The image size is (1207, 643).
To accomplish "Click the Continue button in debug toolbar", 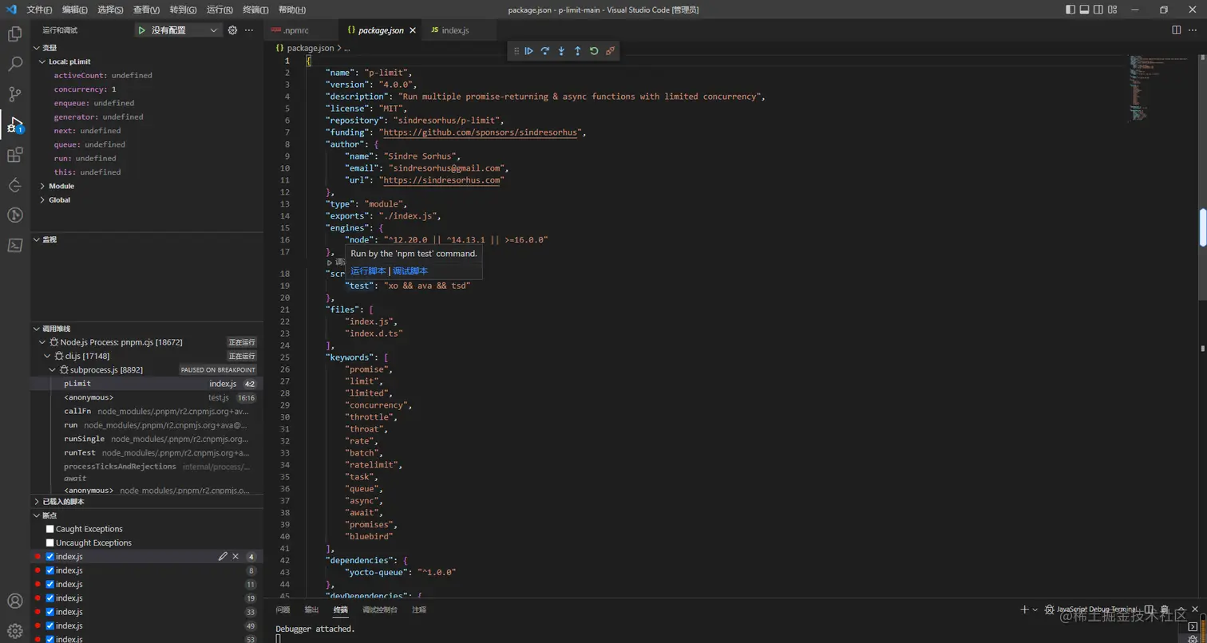I will pyautogui.click(x=528, y=51).
